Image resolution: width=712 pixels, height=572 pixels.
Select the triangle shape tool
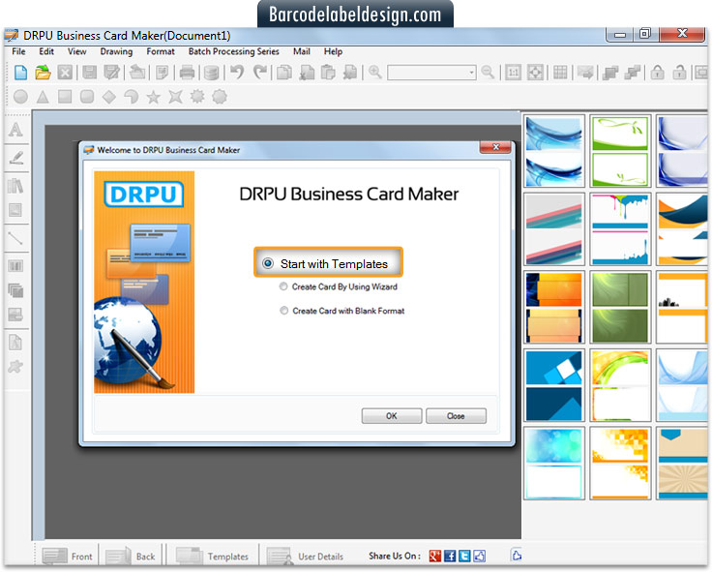43,97
